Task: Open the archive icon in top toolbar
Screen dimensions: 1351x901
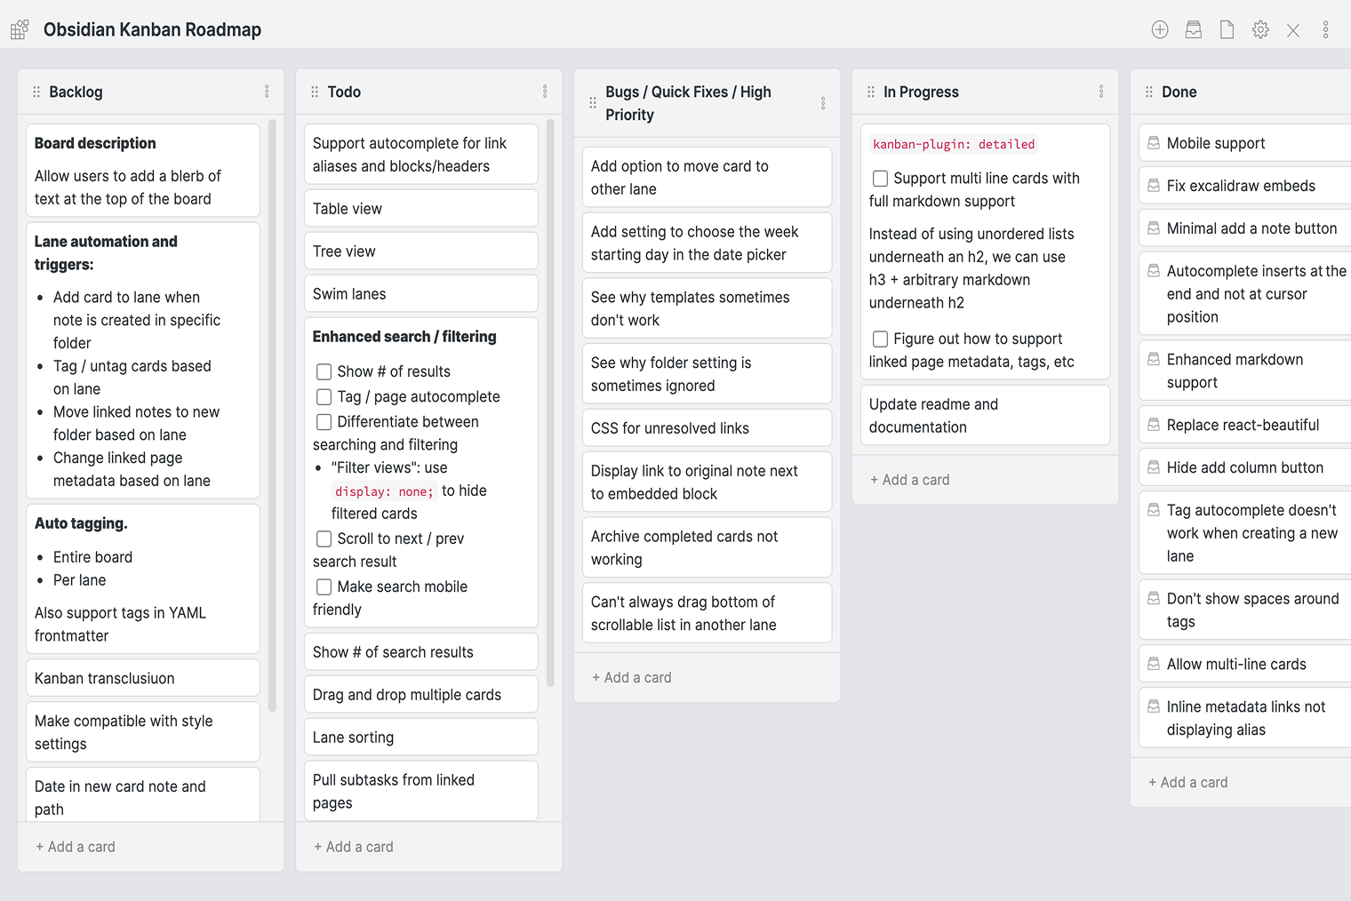Action: [1194, 30]
